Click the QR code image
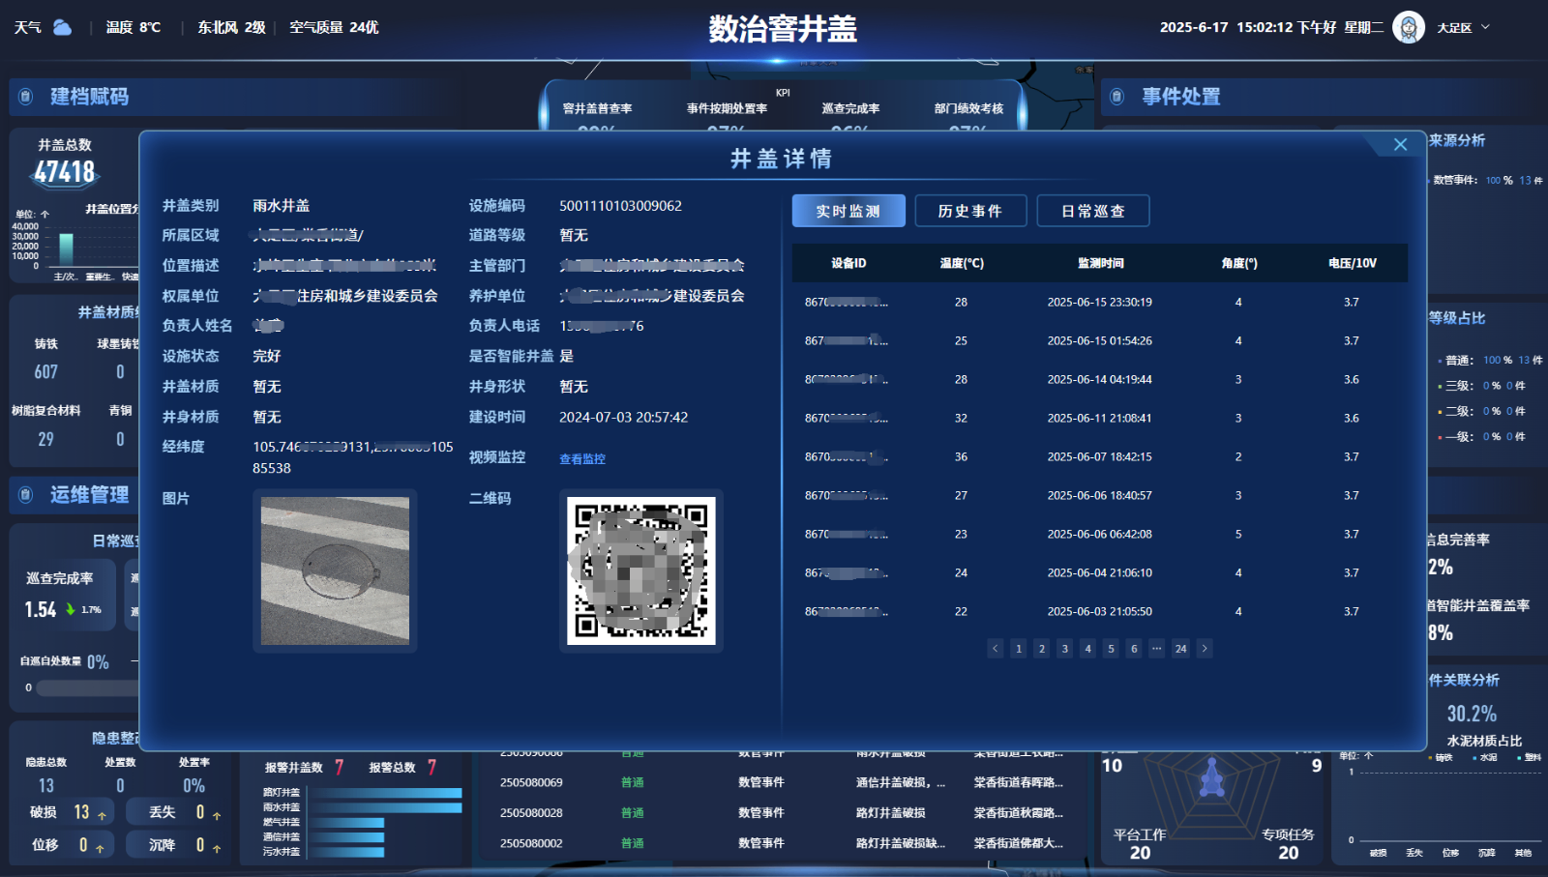 (x=641, y=570)
